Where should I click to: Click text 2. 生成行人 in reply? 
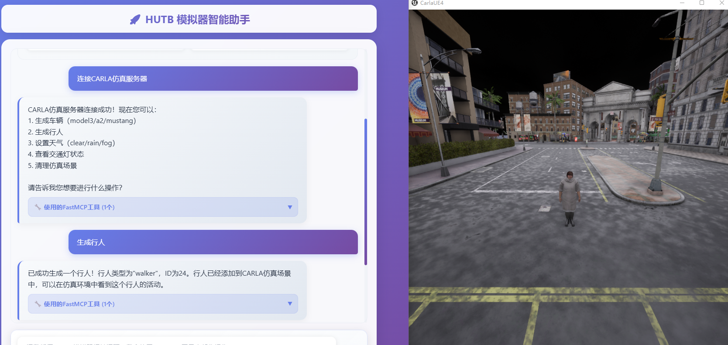(45, 132)
